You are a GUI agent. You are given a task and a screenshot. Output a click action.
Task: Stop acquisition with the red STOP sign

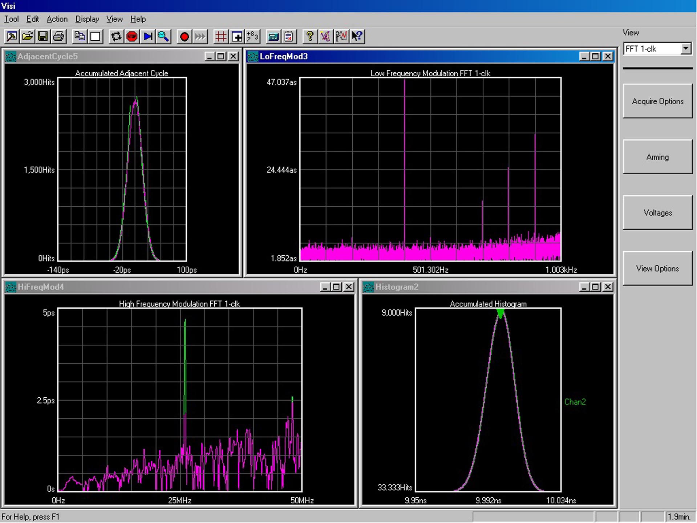(132, 36)
